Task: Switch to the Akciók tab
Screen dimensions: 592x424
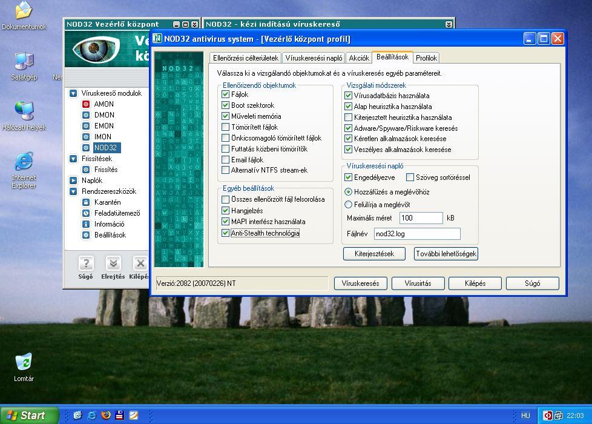Action: [x=359, y=58]
